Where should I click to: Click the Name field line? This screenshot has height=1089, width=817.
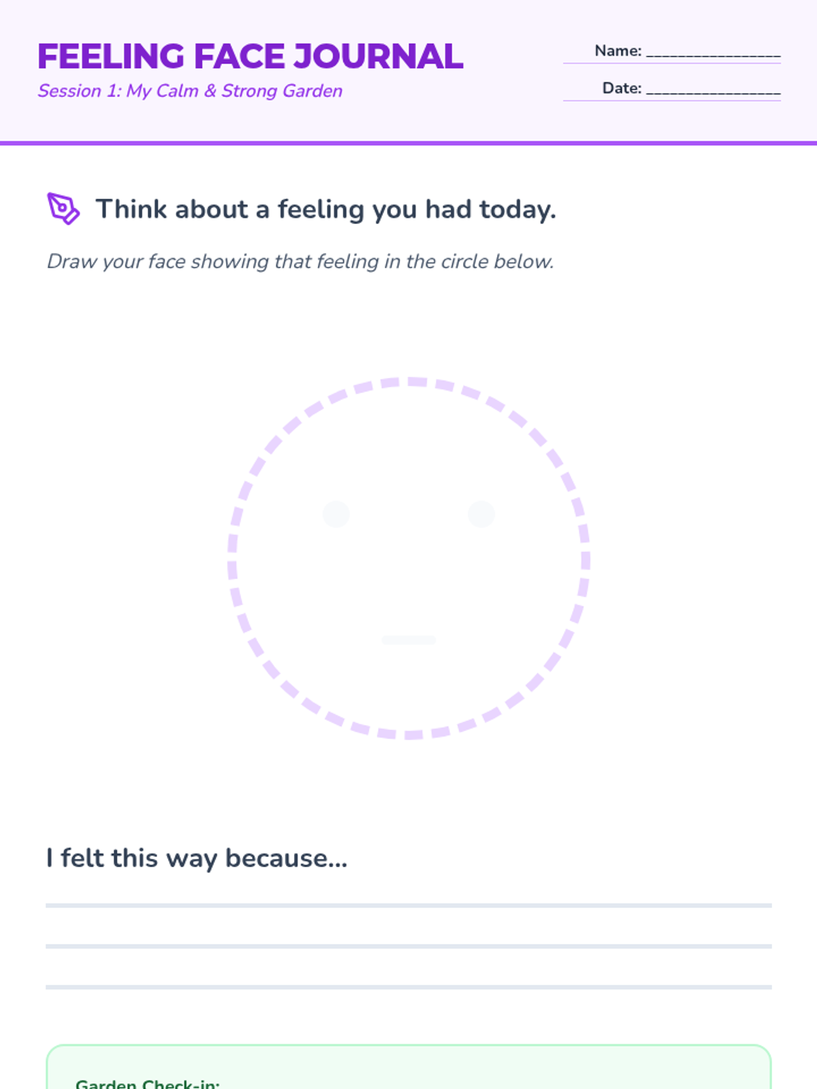(713, 53)
